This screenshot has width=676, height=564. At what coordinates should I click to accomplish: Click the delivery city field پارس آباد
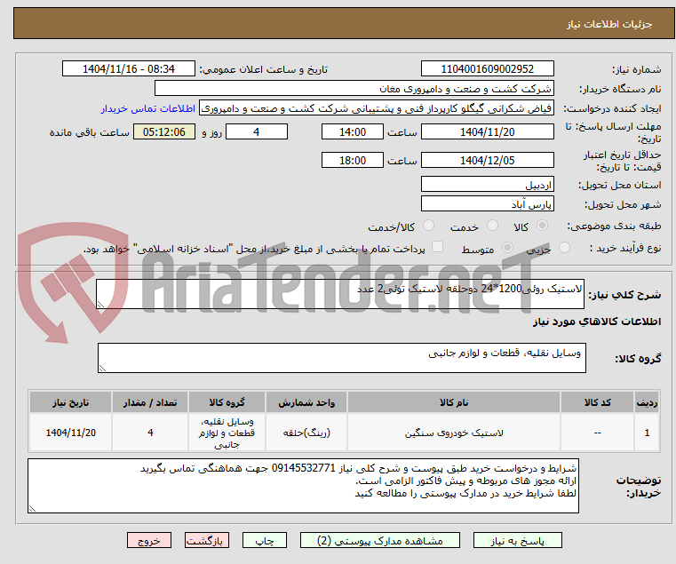click(487, 204)
